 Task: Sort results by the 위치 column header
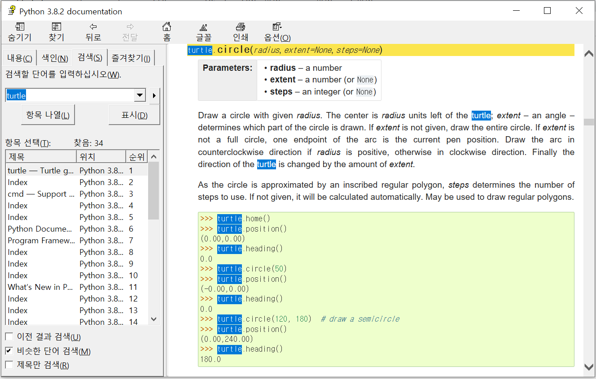tap(101, 157)
